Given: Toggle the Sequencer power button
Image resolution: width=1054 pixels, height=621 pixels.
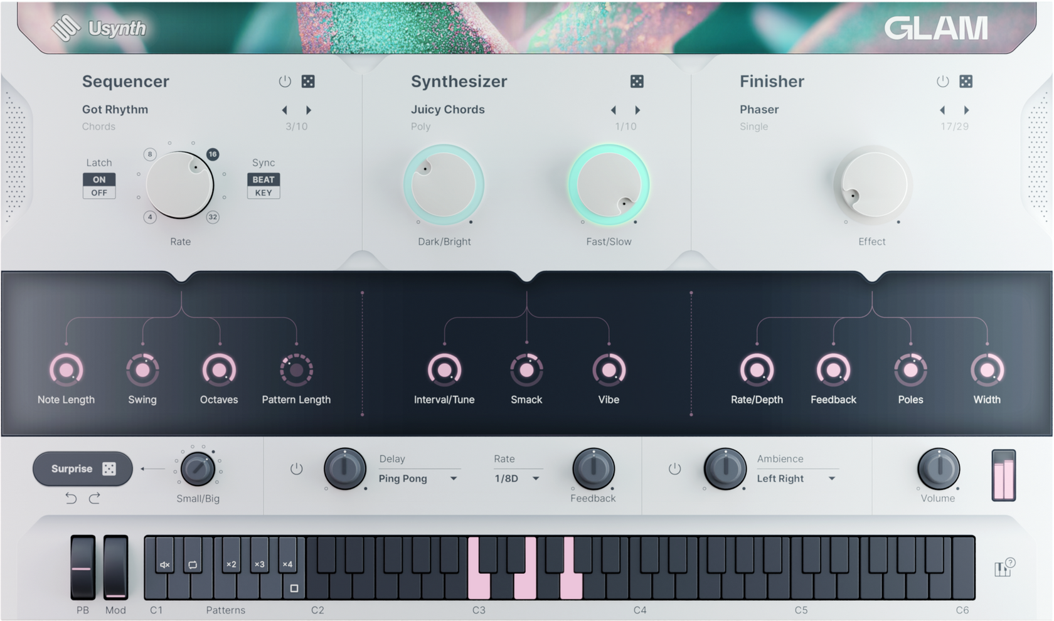Looking at the screenshot, I should pos(284,81).
